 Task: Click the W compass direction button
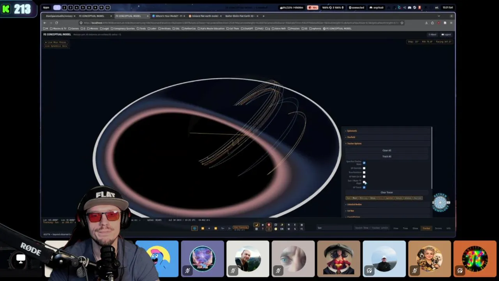288,229
